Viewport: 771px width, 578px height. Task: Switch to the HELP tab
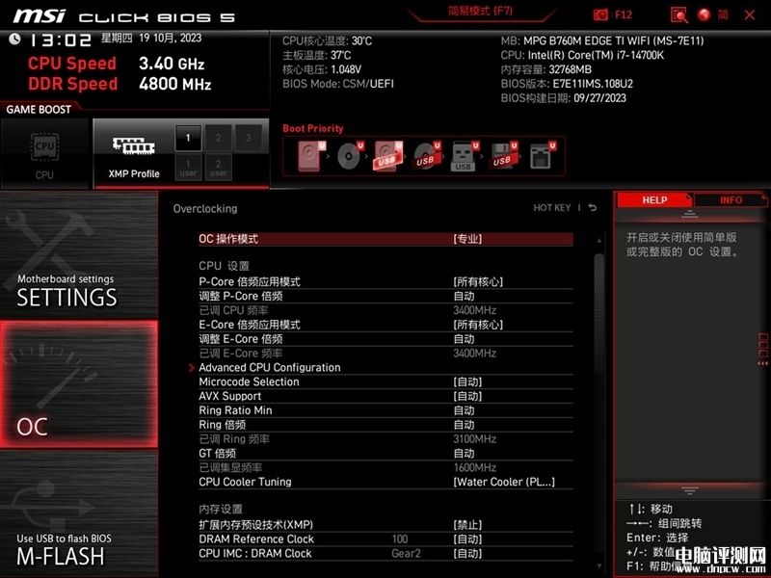654,200
